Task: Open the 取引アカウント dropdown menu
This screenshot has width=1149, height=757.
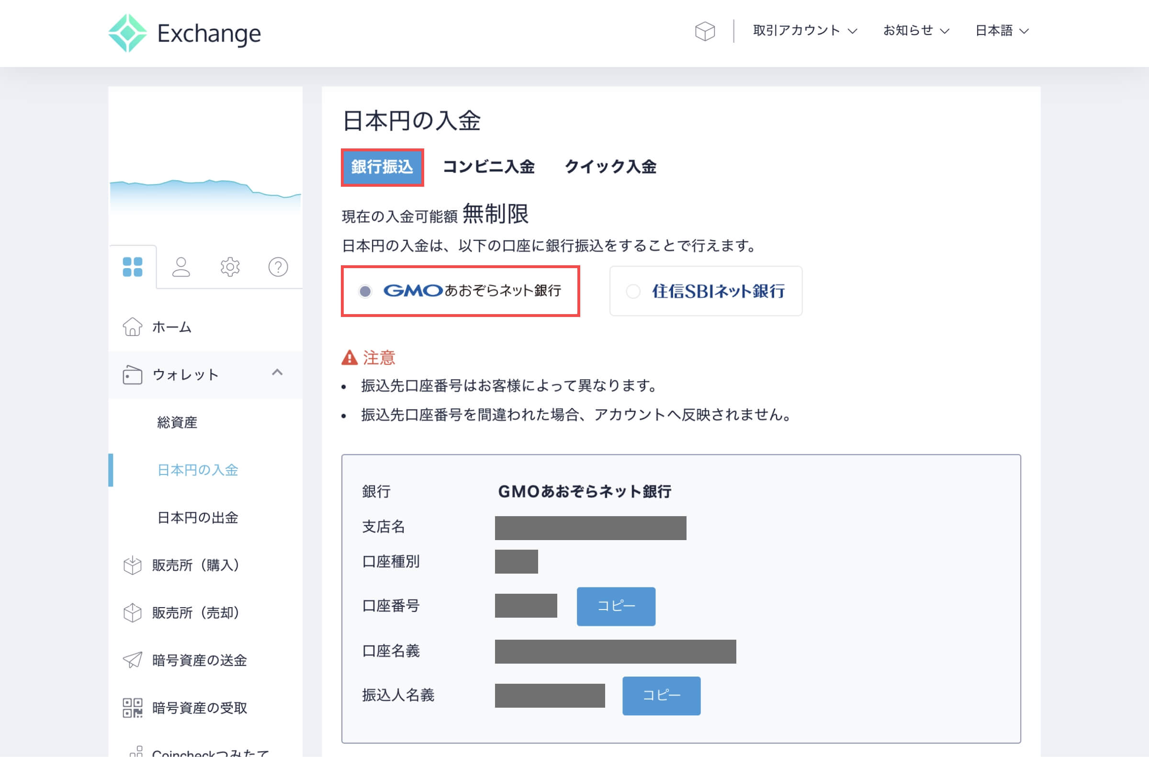Action: 805,31
